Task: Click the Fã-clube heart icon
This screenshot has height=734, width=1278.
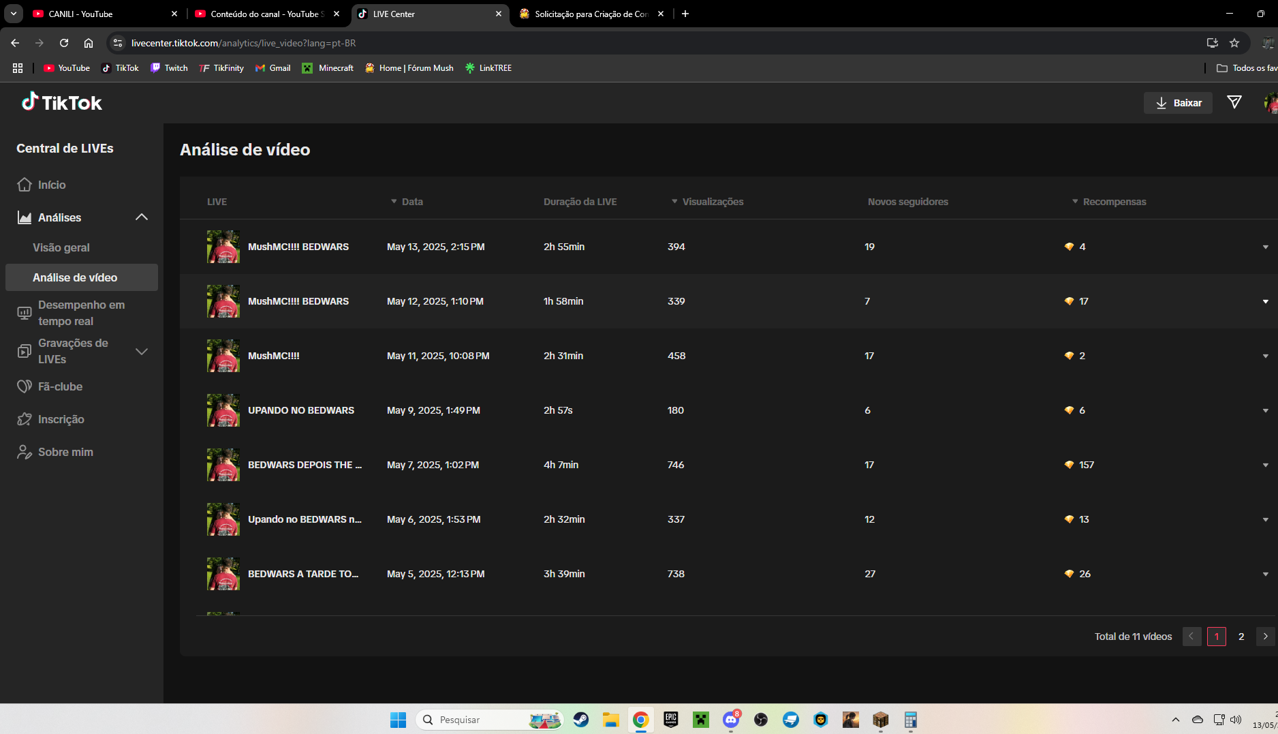Action: 25,386
